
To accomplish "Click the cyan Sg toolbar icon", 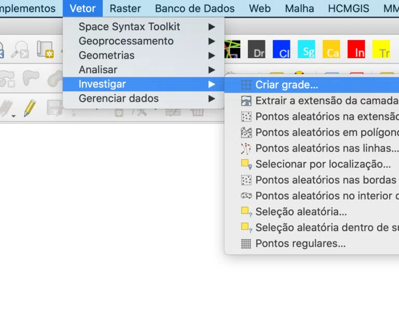I will [307, 49].
